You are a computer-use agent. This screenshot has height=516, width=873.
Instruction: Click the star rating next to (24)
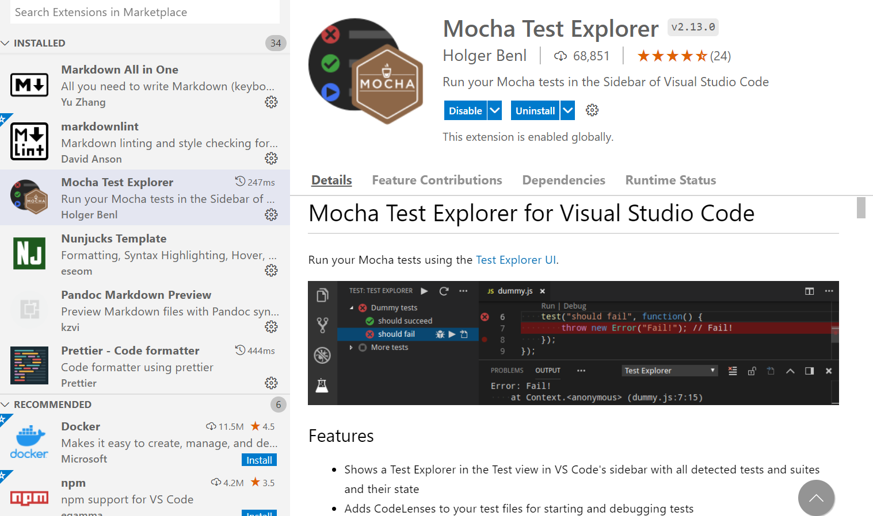point(672,55)
